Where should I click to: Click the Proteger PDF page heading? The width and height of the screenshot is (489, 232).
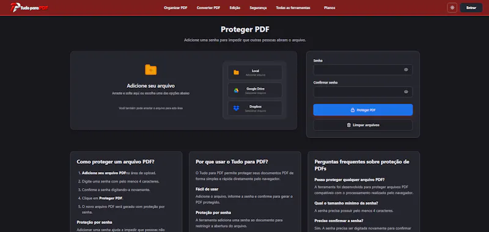245,29
